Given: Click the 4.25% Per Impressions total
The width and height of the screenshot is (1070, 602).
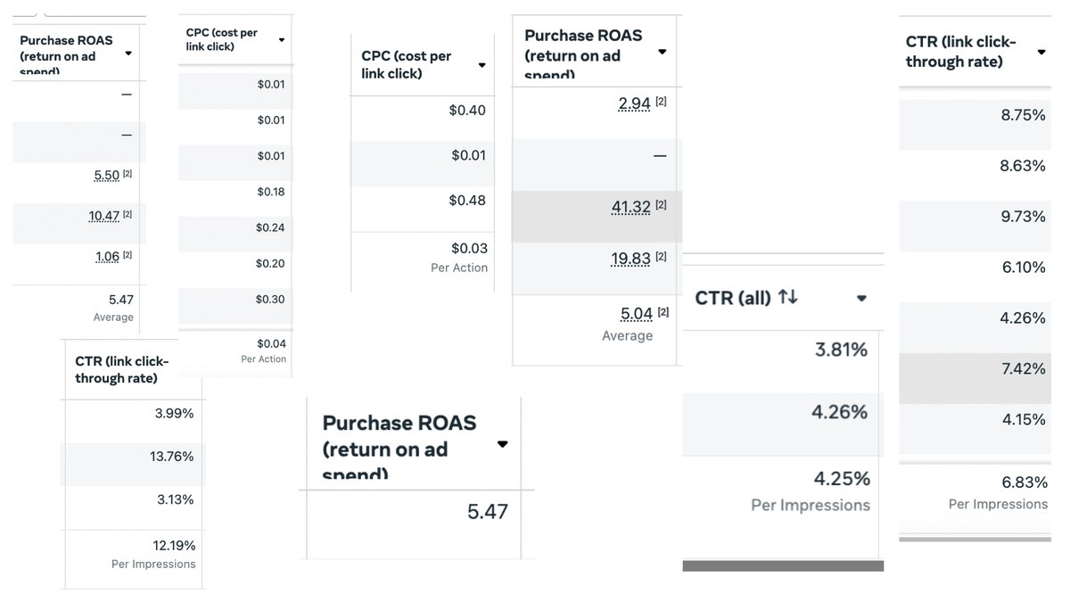Looking at the screenshot, I should click(x=841, y=478).
